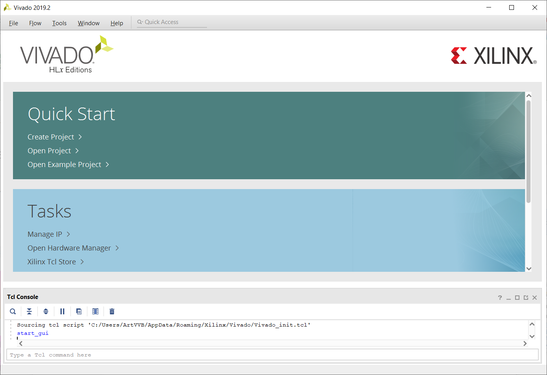Image resolution: width=547 pixels, height=375 pixels.
Task: Clear the Tcl Console with trash icon
Action: (x=112, y=312)
